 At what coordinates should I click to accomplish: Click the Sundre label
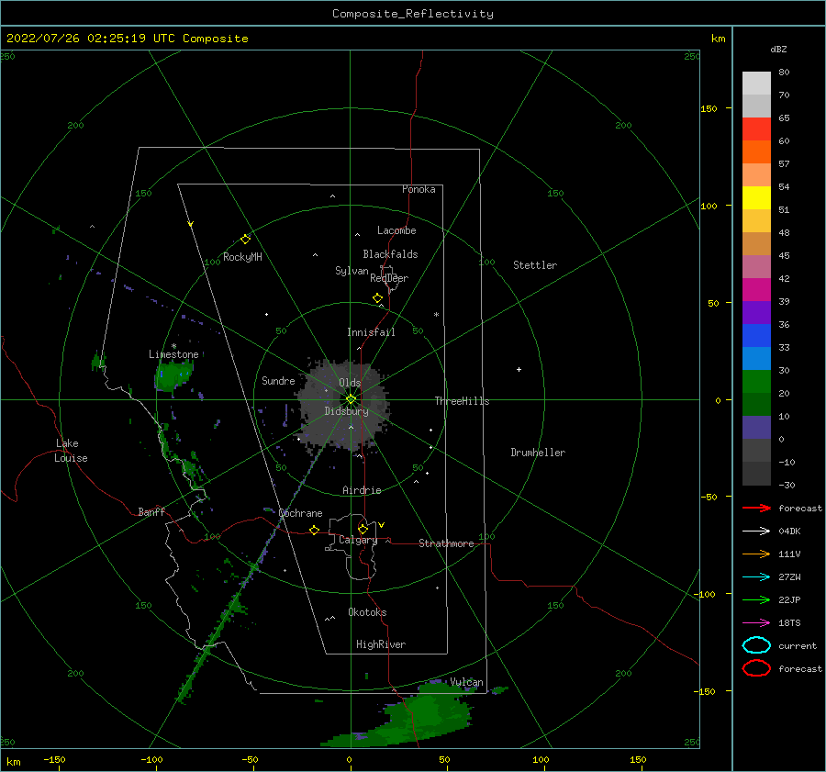point(278,380)
